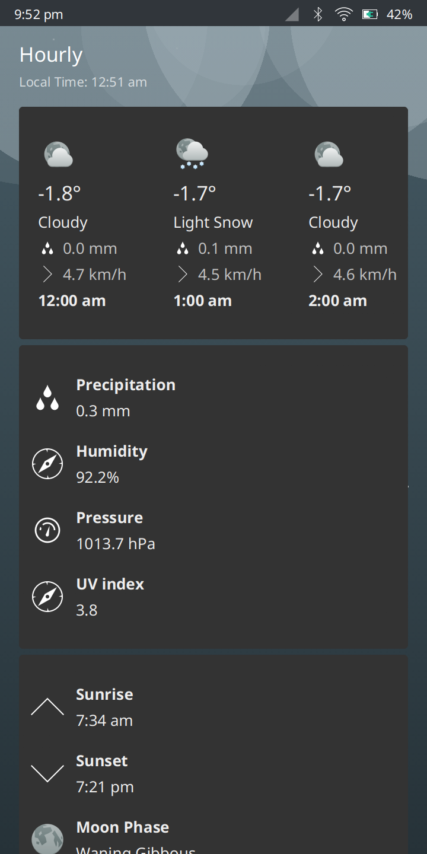This screenshot has width=427, height=854.
Task: Click the 12:00 am cloudy weather icon
Action: coord(59,154)
